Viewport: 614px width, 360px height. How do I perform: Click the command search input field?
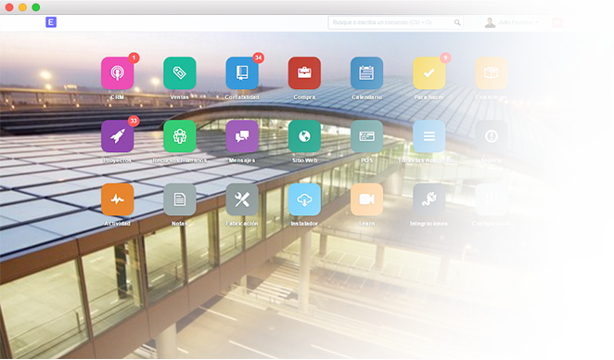(395, 22)
